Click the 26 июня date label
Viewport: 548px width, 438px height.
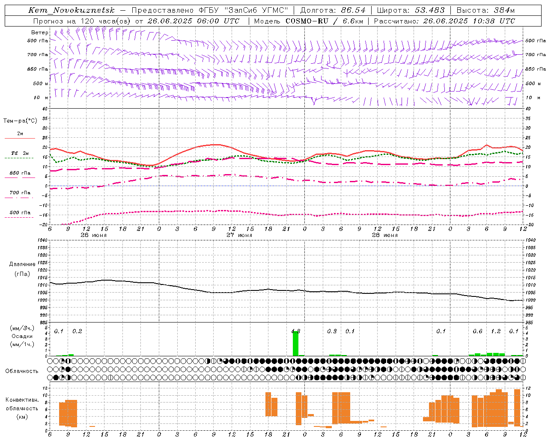(x=94, y=235)
